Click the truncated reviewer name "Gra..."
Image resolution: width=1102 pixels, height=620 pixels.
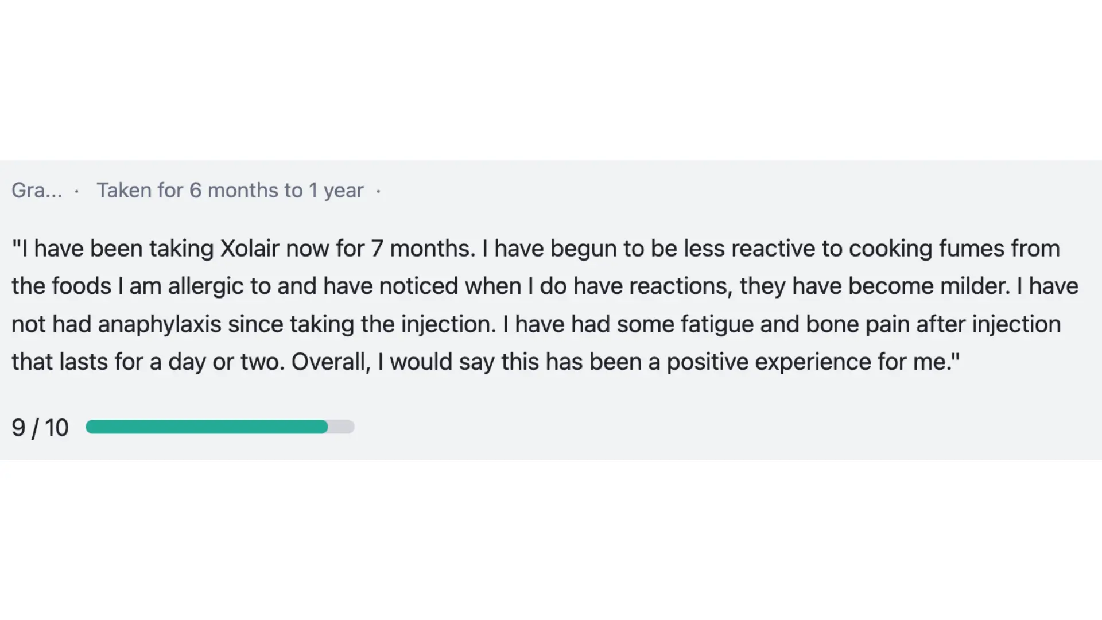pos(37,191)
